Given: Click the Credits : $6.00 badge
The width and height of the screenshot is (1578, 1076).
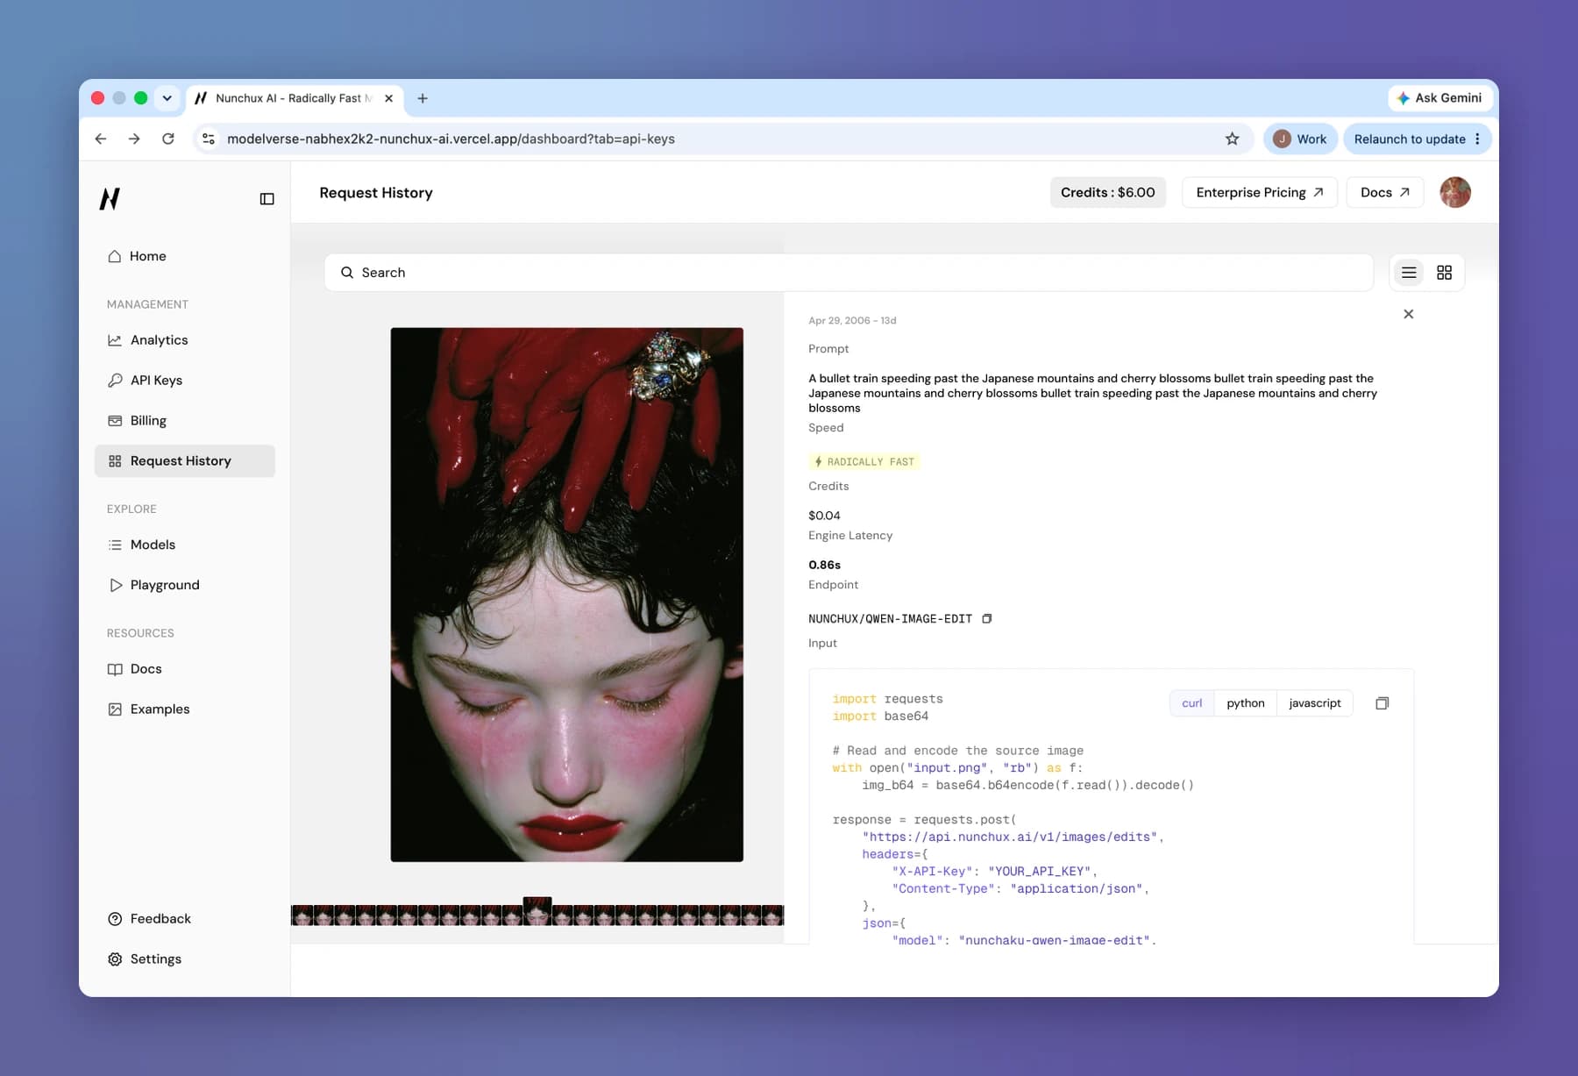Looking at the screenshot, I should pos(1108,193).
